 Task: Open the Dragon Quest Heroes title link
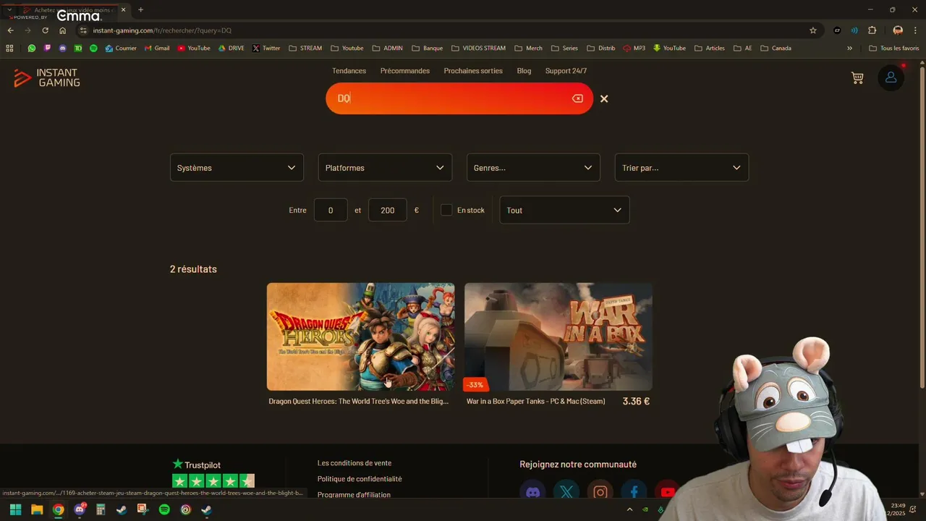pyautogui.click(x=359, y=401)
